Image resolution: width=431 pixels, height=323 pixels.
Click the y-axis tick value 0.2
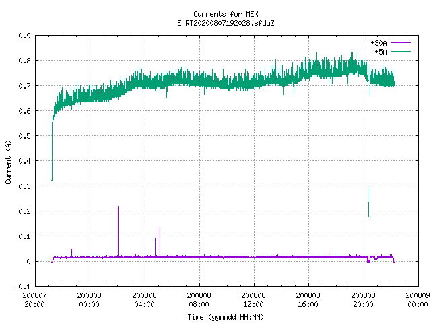(x=24, y=211)
